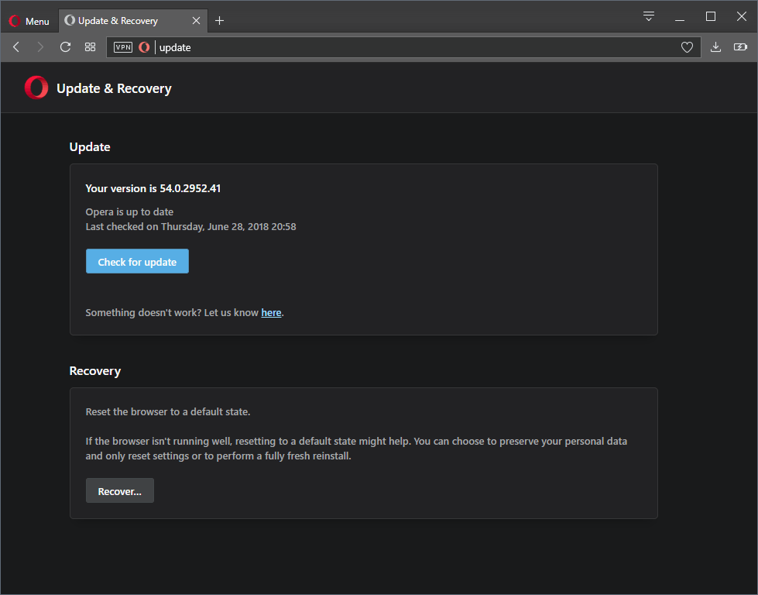Bookmark page with the heart icon

click(x=687, y=47)
